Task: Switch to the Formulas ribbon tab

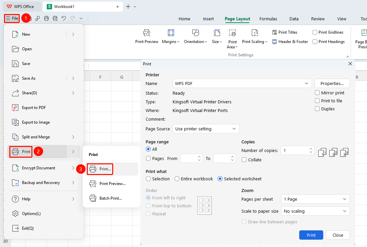Action: click(x=268, y=19)
